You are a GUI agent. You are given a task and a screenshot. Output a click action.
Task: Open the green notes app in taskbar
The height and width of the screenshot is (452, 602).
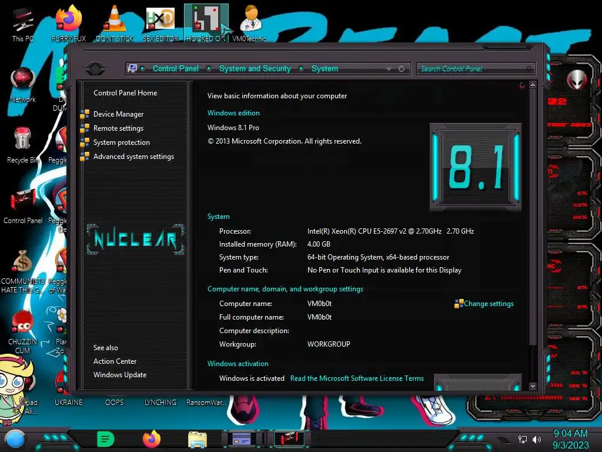(106, 439)
